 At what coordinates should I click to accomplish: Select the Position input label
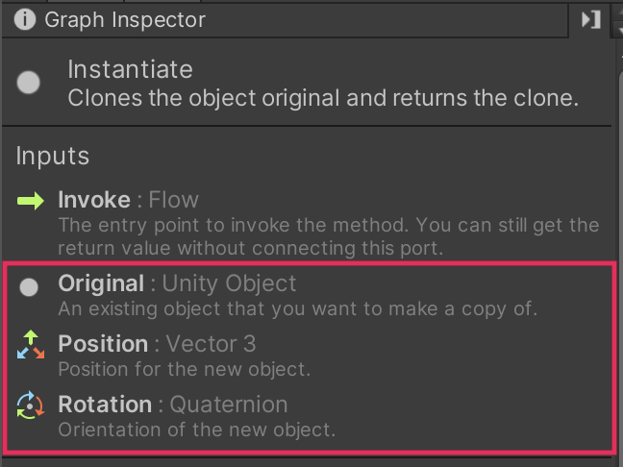point(103,343)
